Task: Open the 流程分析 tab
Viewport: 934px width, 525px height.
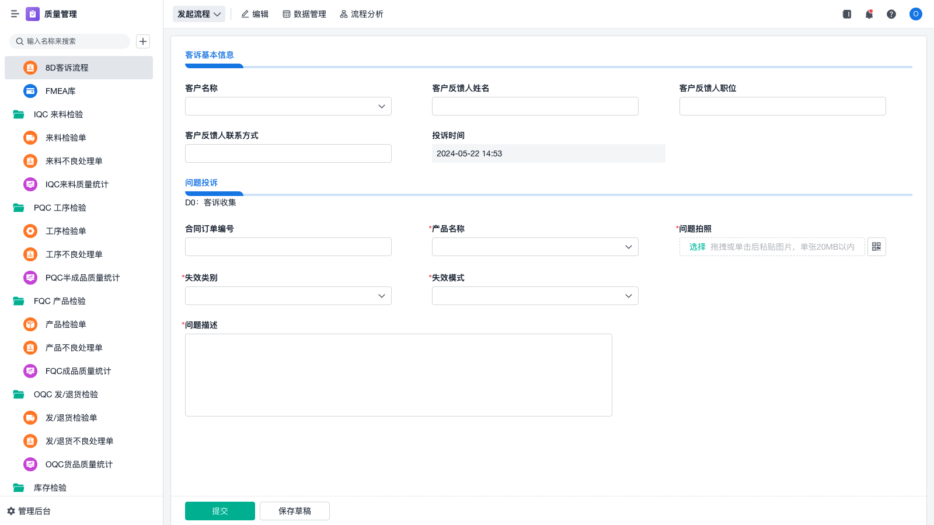Action: pos(361,14)
